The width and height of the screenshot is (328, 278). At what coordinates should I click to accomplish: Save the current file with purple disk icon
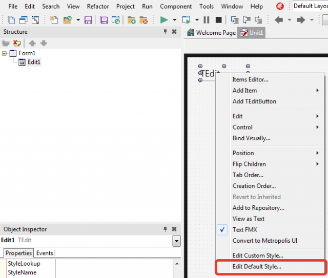click(x=88, y=20)
